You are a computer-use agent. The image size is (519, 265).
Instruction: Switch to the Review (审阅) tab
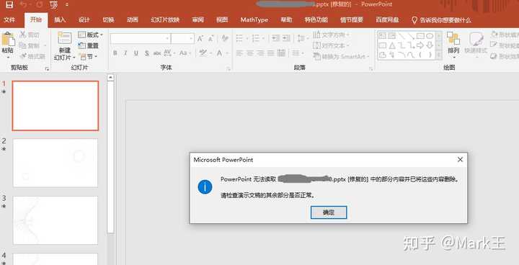pyautogui.click(x=198, y=20)
